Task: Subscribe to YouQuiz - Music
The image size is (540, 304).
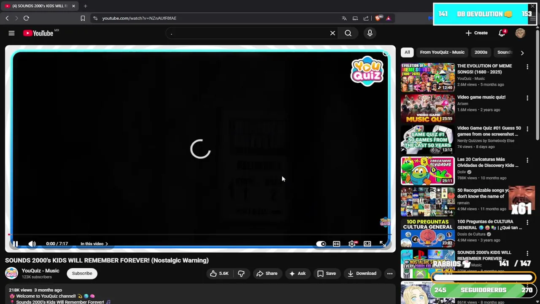Action: 82,273
